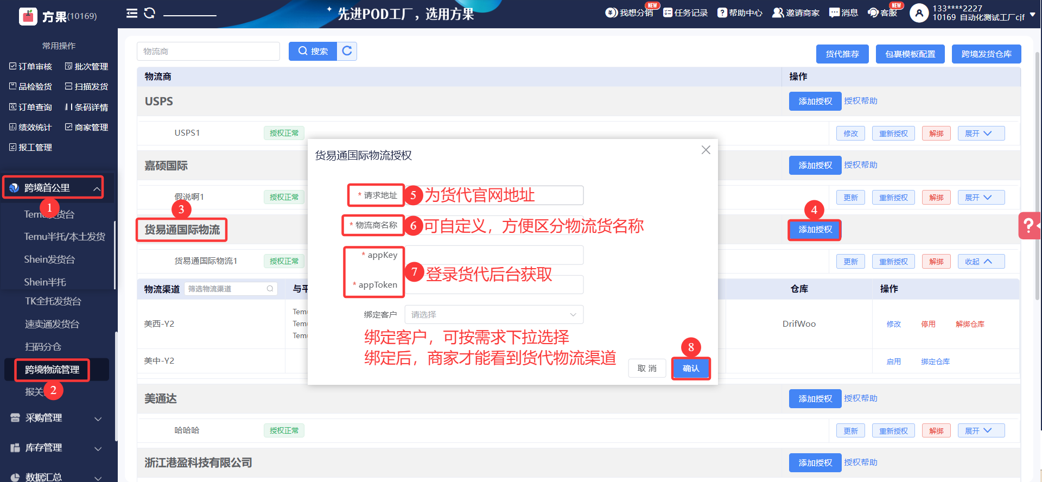Toggle the sidebar collapse hamburger icon

[x=132, y=13]
